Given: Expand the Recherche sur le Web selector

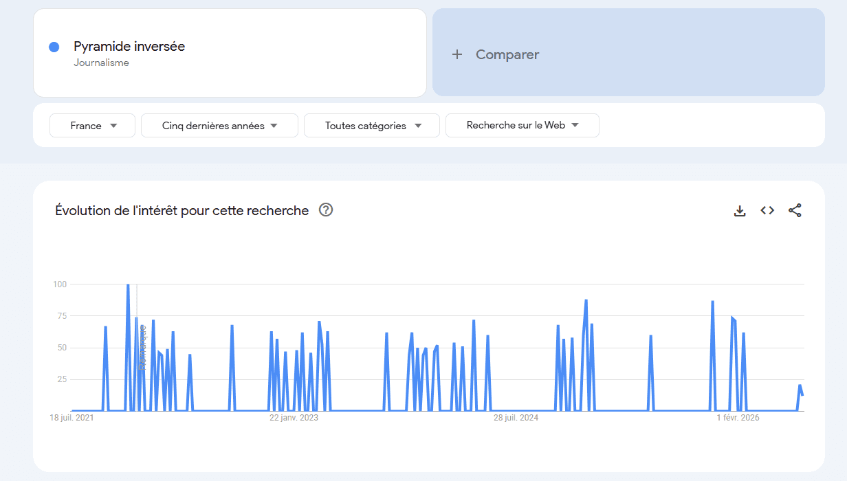Looking at the screenshot, I should pos(522,125).
